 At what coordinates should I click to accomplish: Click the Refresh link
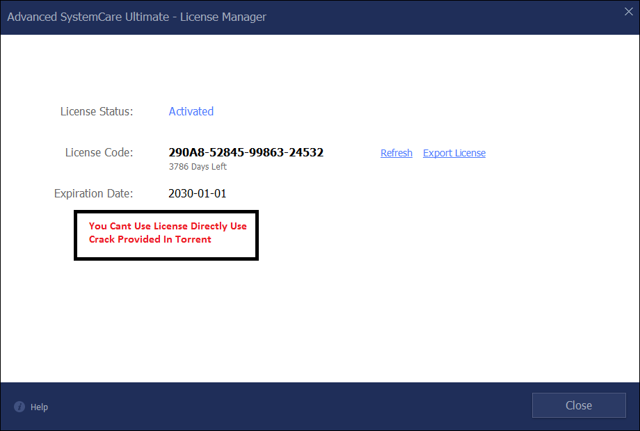click(397, 153)
